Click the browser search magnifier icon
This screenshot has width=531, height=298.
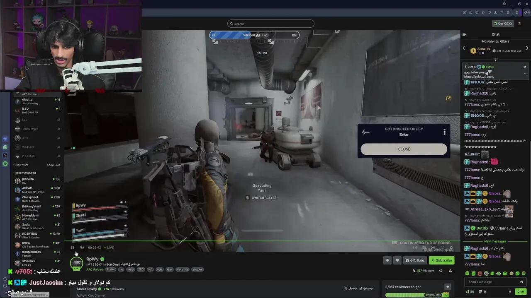pos(504,4)
